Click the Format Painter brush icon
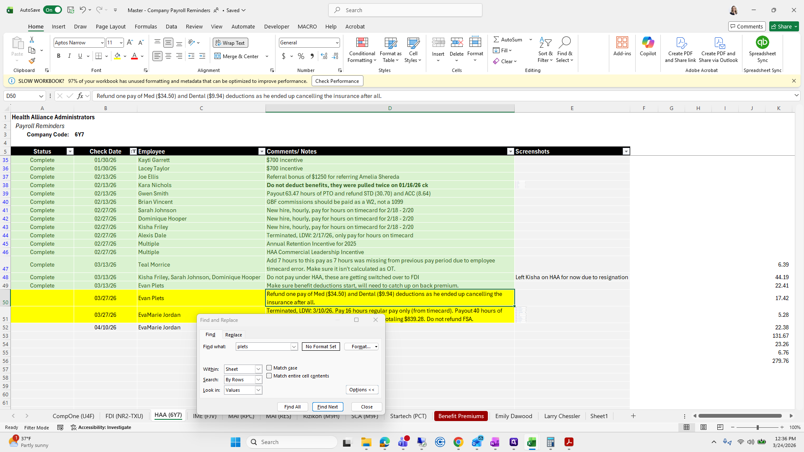Screen dimensions: 804x452 [32, 61]
